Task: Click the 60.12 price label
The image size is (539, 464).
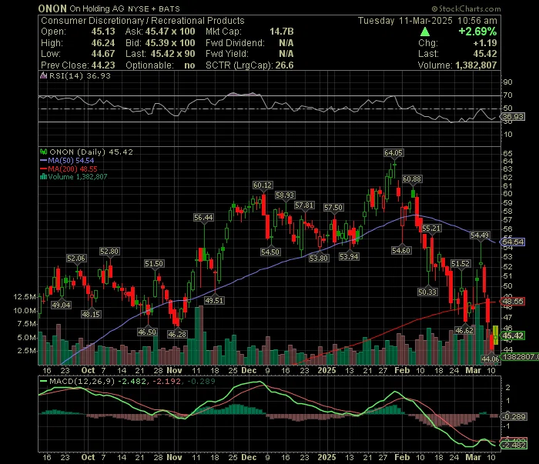Action: point(263,185)
